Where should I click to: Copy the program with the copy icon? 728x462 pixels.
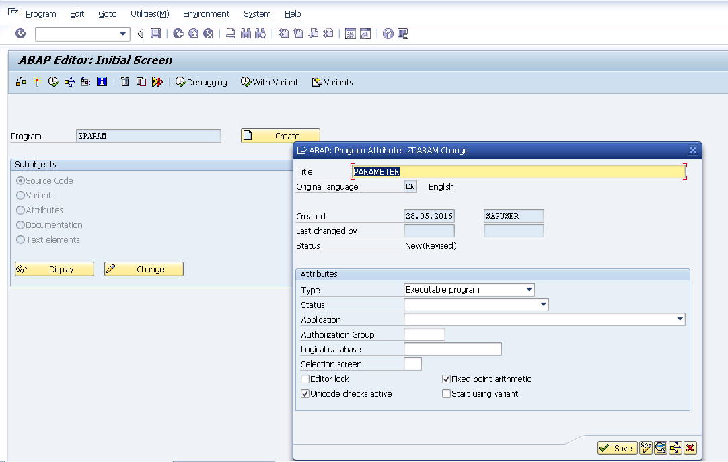click(141, 81)
